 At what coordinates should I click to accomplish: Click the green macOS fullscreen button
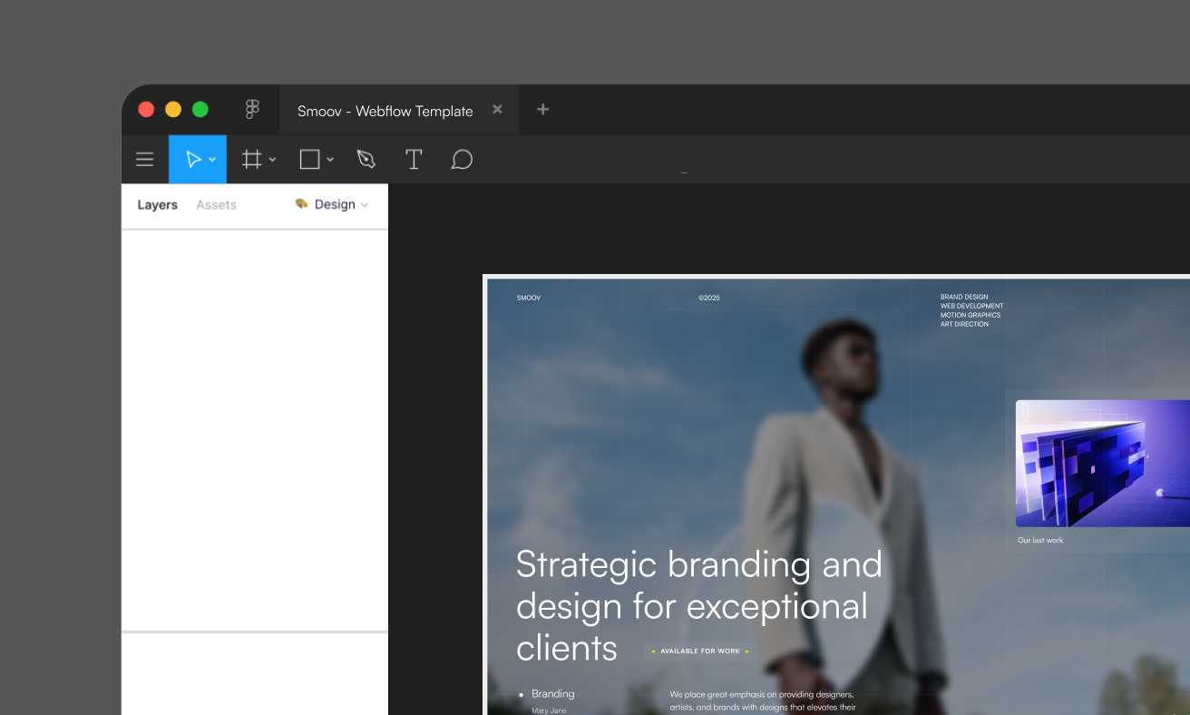click(x=200, y=110)
